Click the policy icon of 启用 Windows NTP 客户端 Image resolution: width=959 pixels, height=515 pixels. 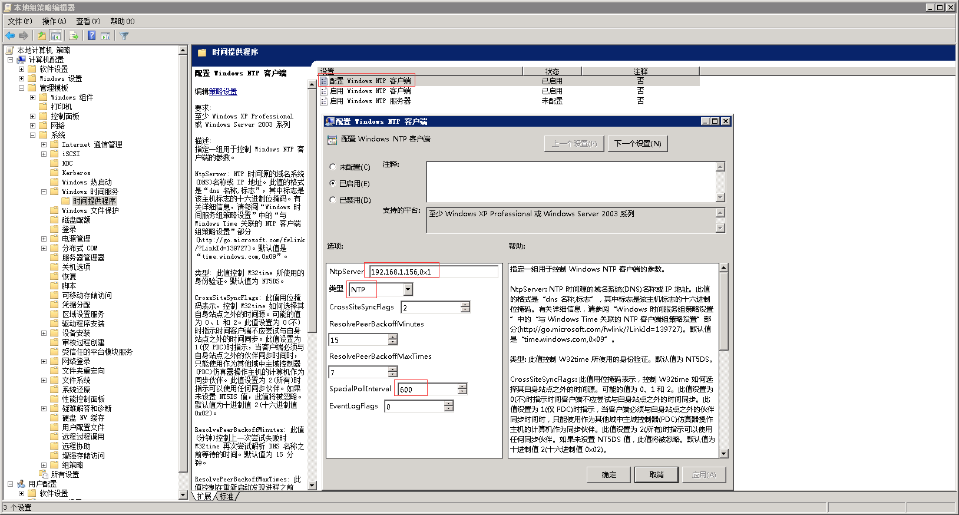coord(323,91)
